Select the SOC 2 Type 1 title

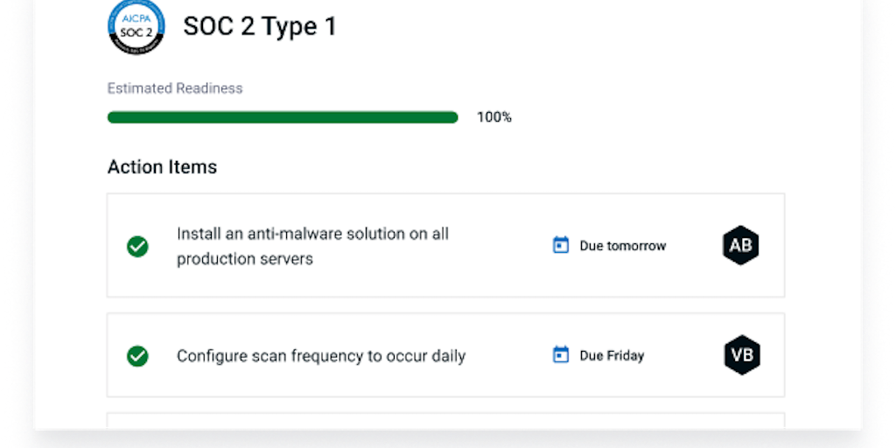click(259, 26)
